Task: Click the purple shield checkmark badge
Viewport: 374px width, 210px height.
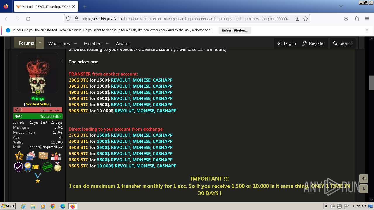Action: click(x=18, y=167)
